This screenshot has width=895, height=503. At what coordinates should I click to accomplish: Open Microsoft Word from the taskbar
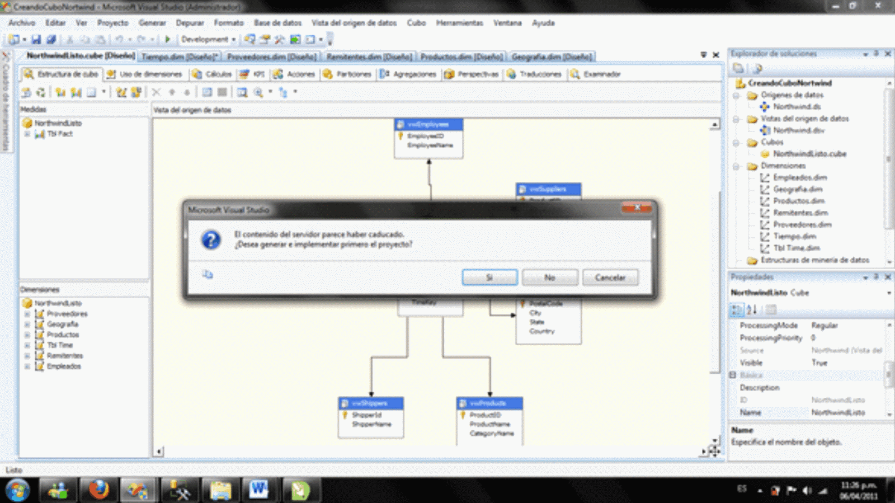click(x=258, y=490)
